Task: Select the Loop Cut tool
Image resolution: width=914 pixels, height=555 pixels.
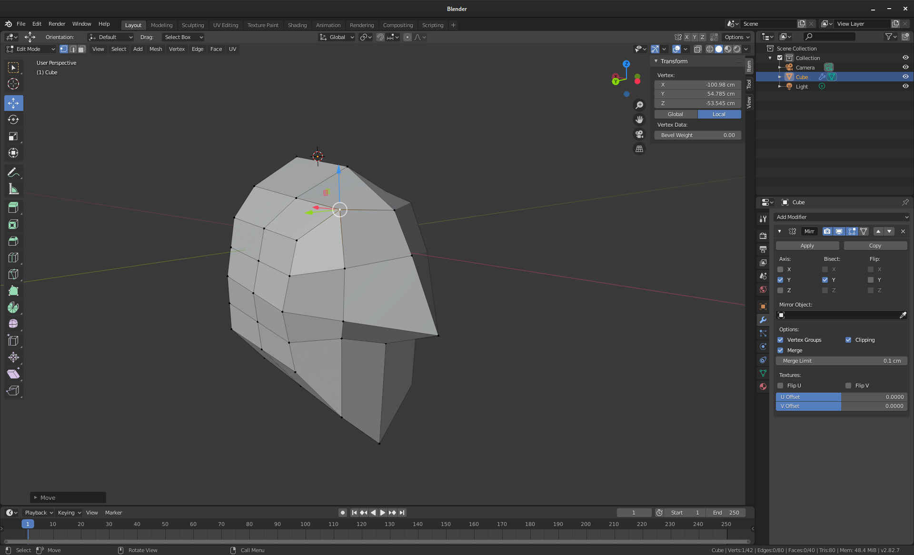Action: coord(13,258)
